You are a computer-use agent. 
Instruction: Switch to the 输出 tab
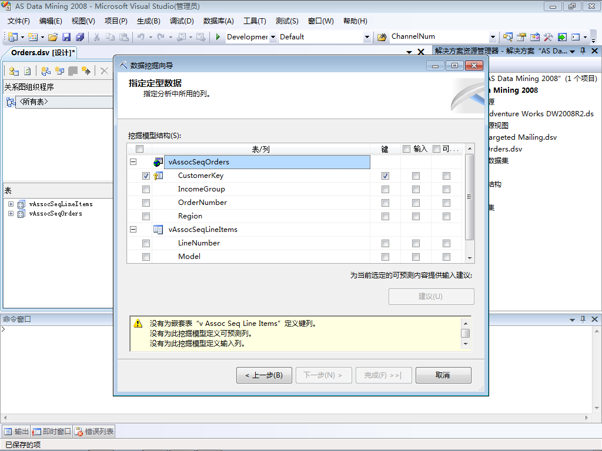[16, 432]
